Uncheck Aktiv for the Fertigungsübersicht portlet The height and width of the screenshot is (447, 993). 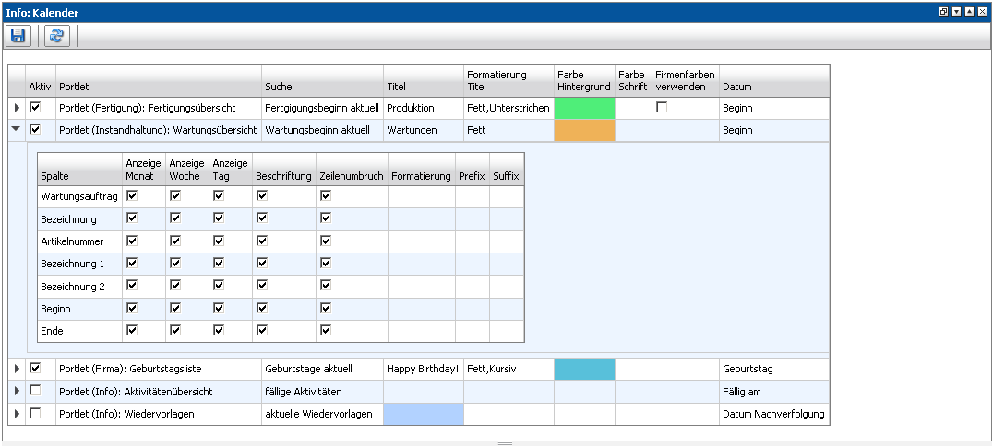click(x=35, y=108)
